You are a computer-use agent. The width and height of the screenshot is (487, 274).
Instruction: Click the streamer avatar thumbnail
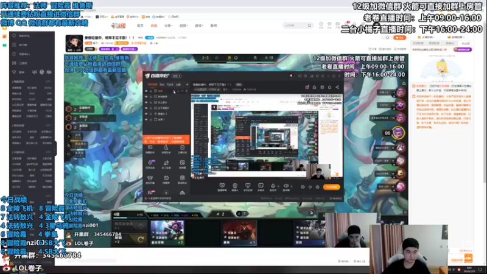[x=74, y=43]
